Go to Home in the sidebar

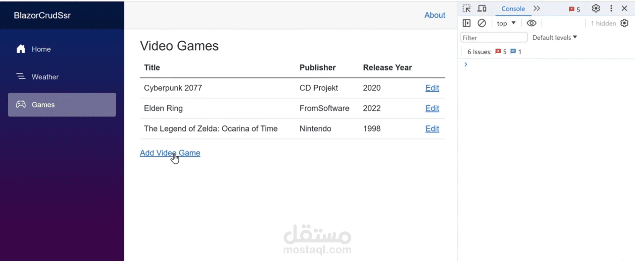tap(41, 49)
